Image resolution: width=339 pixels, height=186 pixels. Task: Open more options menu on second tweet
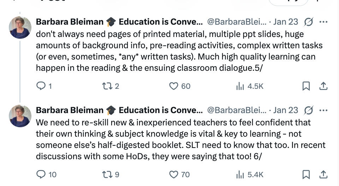point(323,110)
